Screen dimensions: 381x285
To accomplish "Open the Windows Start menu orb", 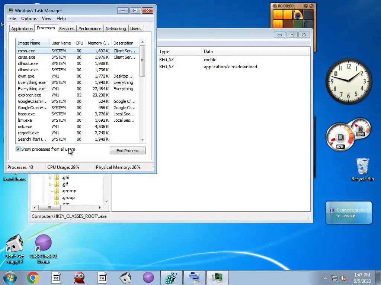I will click(x=10, y=278).
